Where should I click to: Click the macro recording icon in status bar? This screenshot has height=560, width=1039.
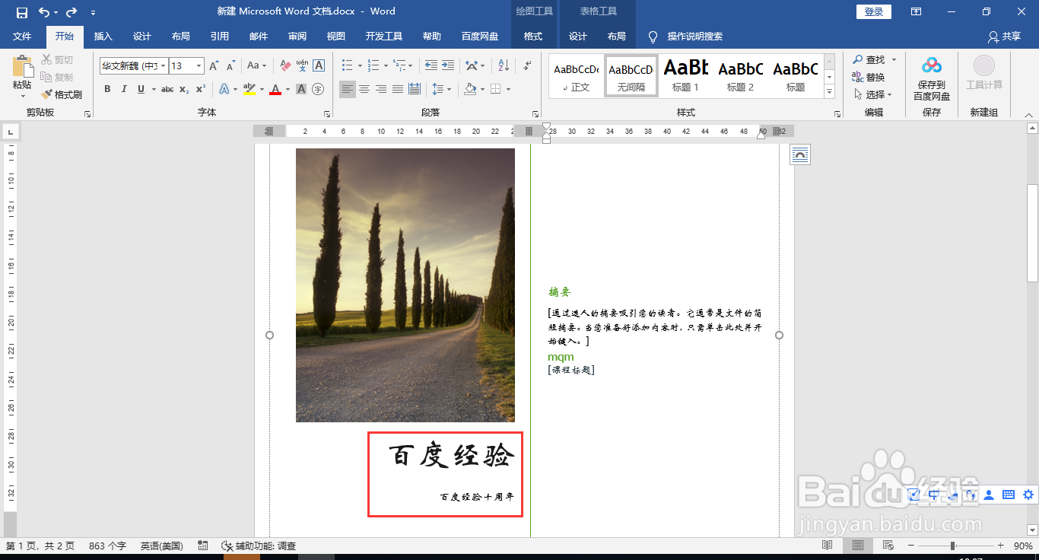point(203,546)
